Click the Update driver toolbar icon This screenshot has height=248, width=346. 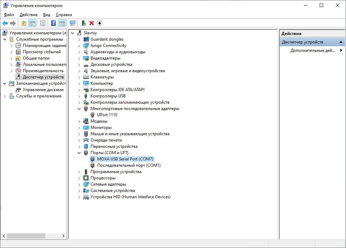84,23
